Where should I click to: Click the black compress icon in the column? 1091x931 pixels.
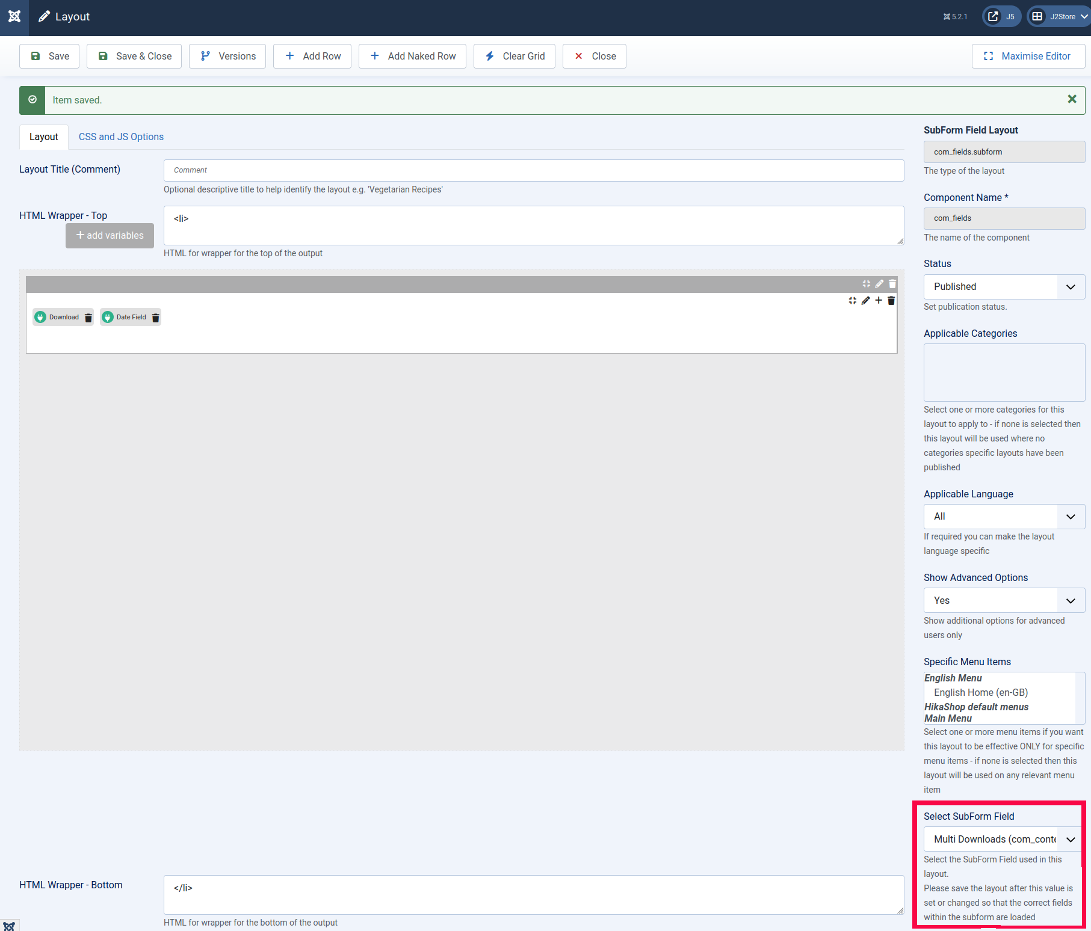(852, 301)
